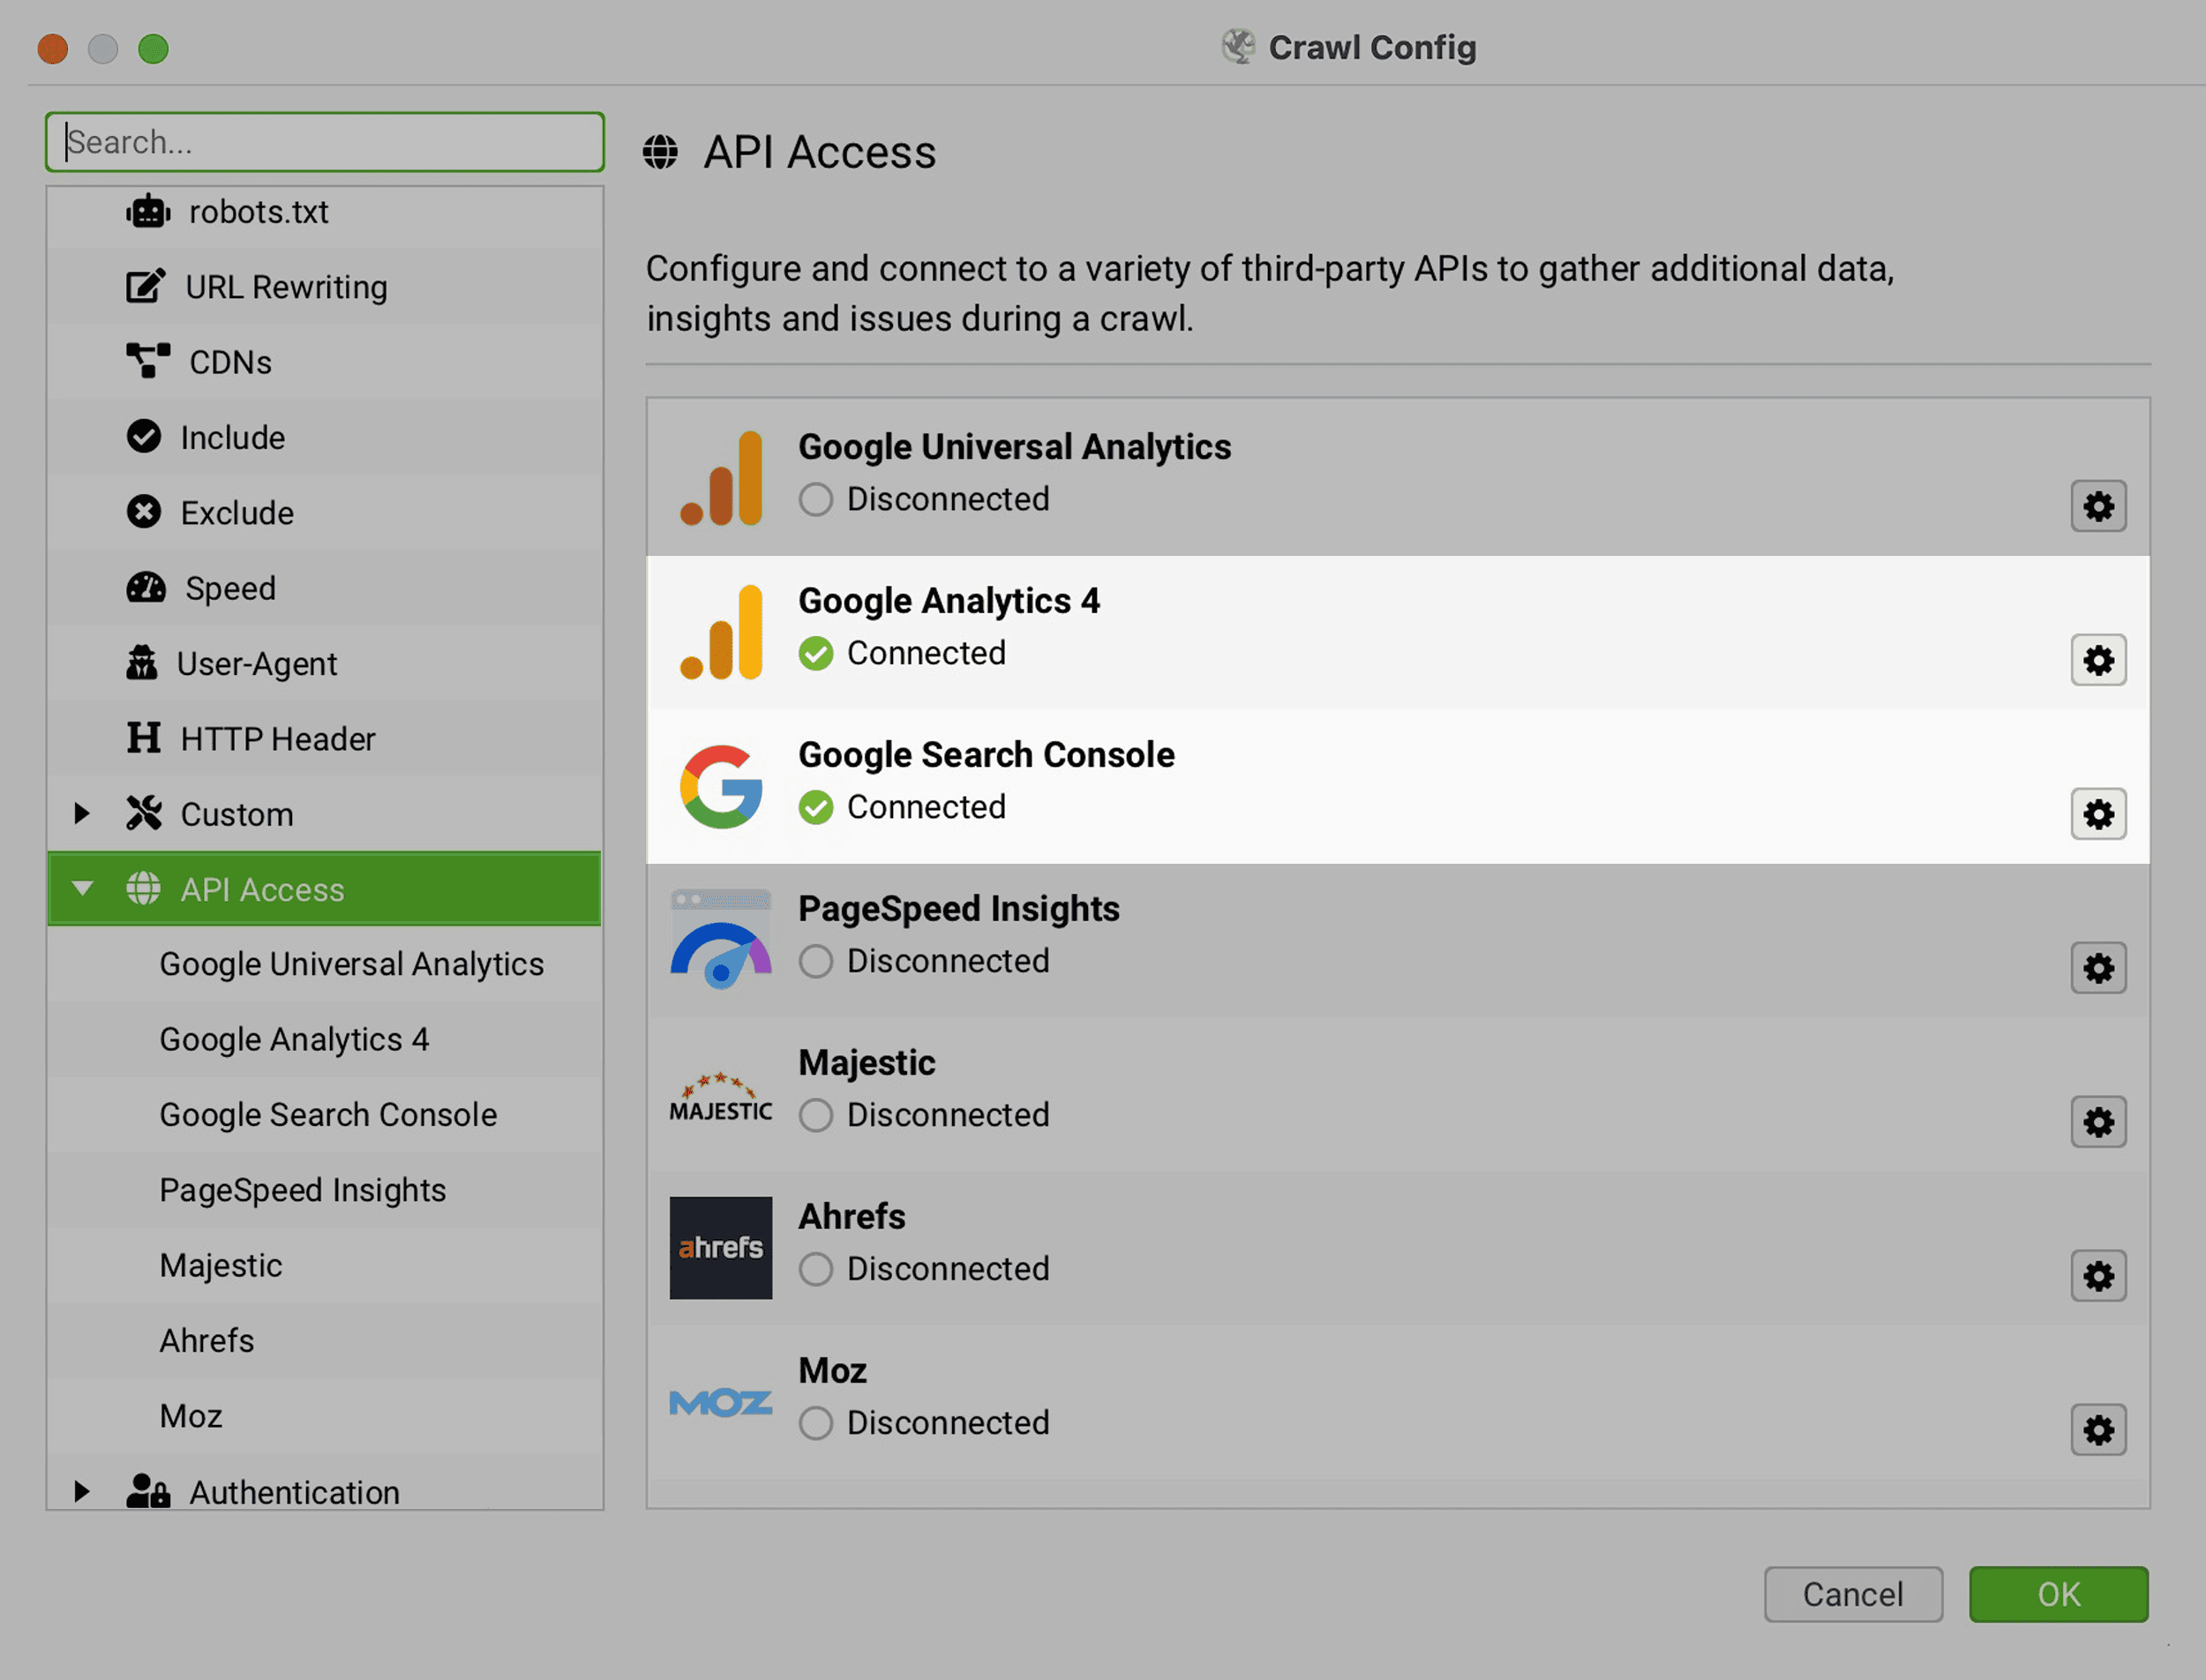This screenshot has width=2206, height=1680.
Task: Click Disconnected status circle for PageSpeed Insights
Action: 816,961
